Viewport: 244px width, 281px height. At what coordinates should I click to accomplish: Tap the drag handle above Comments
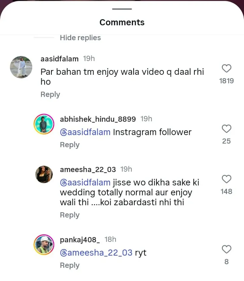pyautogui.click(x=122, y=9)
